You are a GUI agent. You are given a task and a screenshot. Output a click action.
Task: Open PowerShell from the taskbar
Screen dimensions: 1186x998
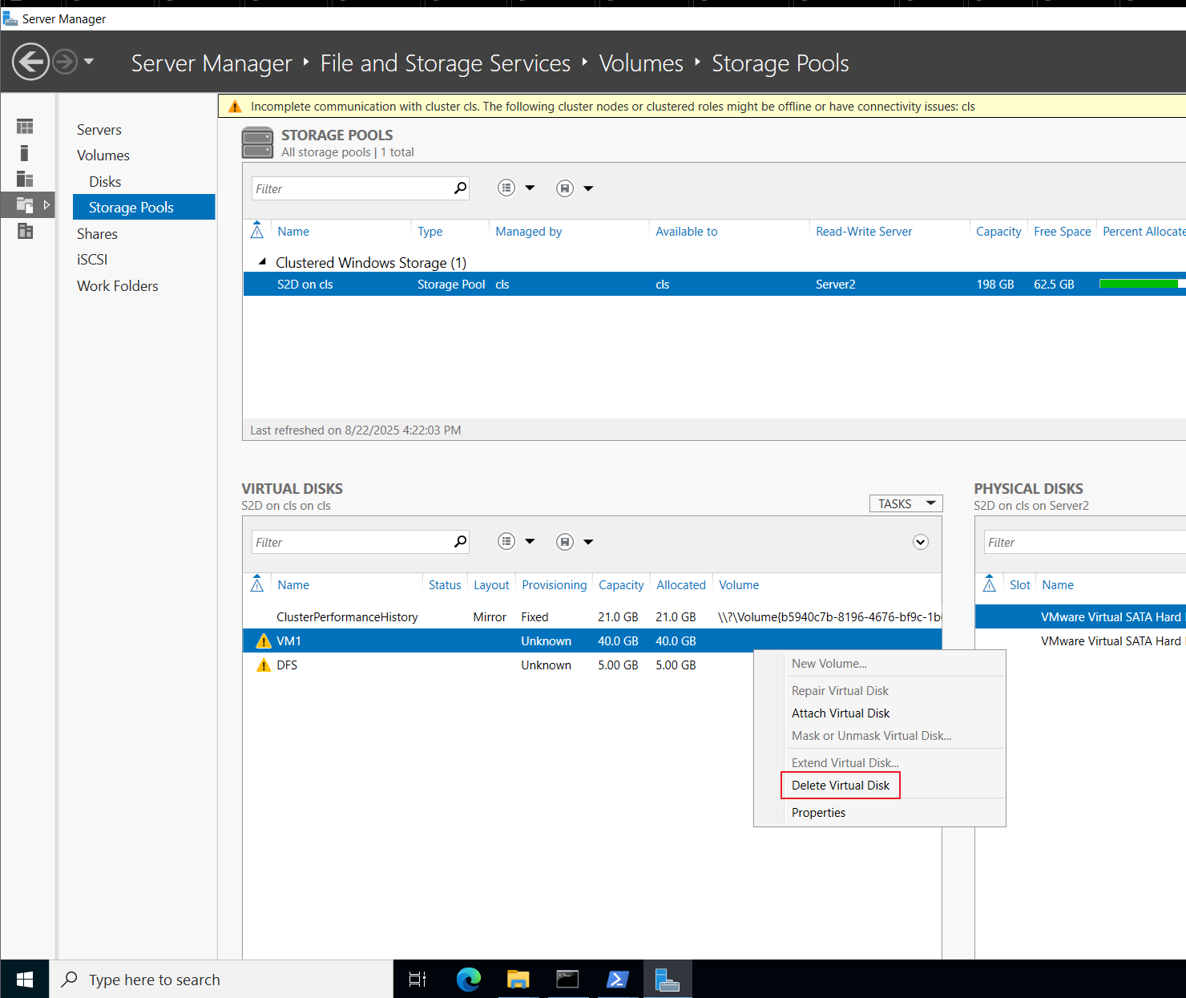coord(618,980)
